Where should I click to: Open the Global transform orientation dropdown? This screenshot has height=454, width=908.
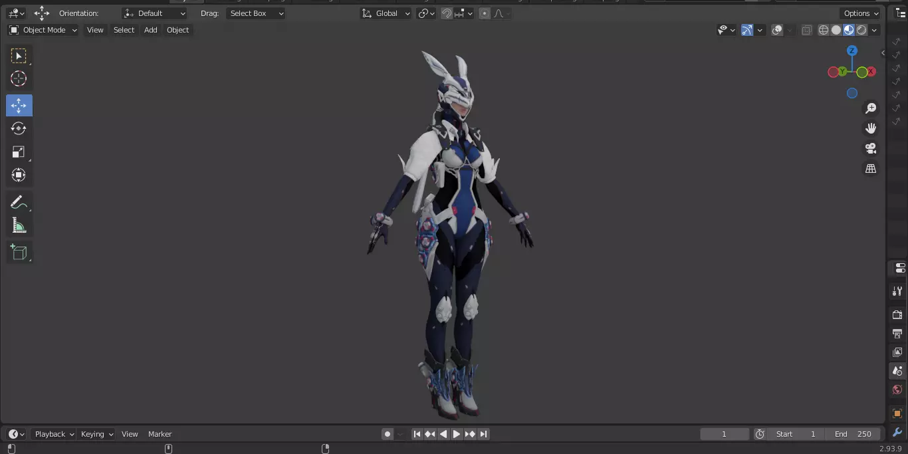tap(386, 13)
